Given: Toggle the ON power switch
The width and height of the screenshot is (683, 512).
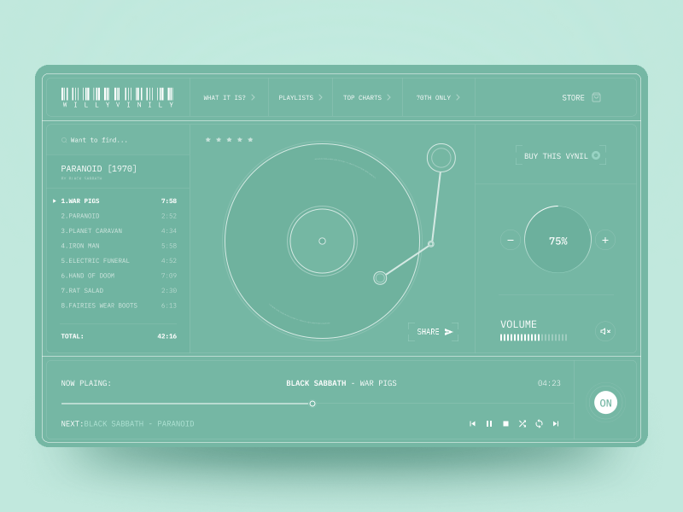Looking at the screenshot, I should click(x=605, y=401).
